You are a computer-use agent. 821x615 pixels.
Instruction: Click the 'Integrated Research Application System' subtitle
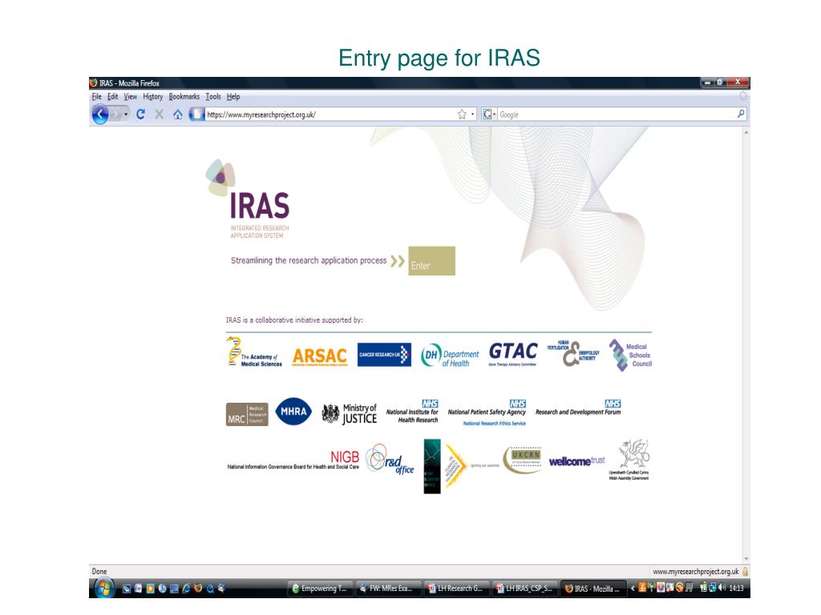[260, 231]
